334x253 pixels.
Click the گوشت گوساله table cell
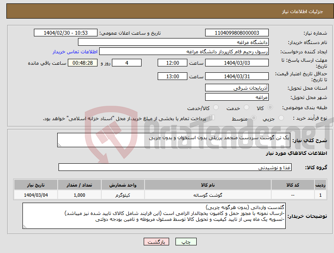[x=208, y=195]
